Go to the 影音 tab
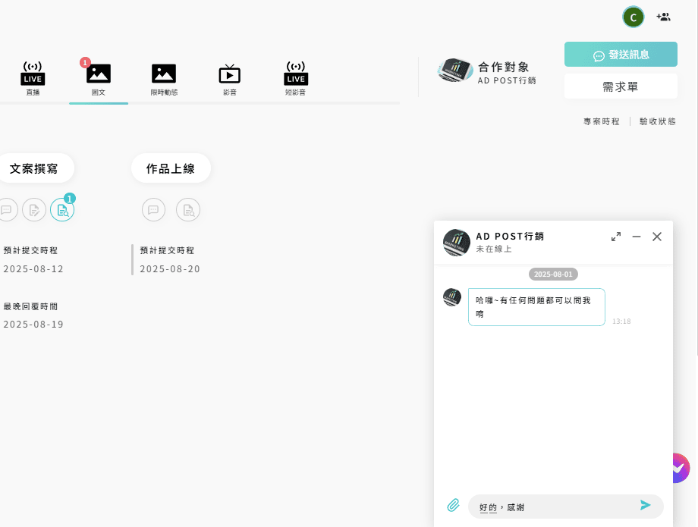 229,79
